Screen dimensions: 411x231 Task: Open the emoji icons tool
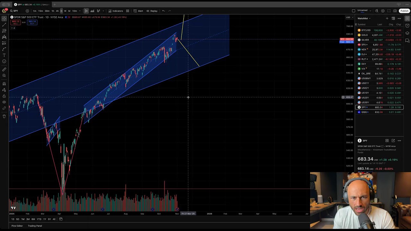(4, 61)
